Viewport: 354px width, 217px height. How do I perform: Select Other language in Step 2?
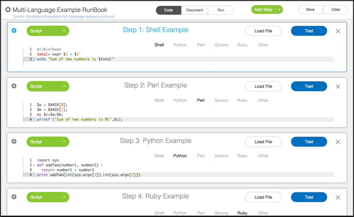[x=263, y=100]
